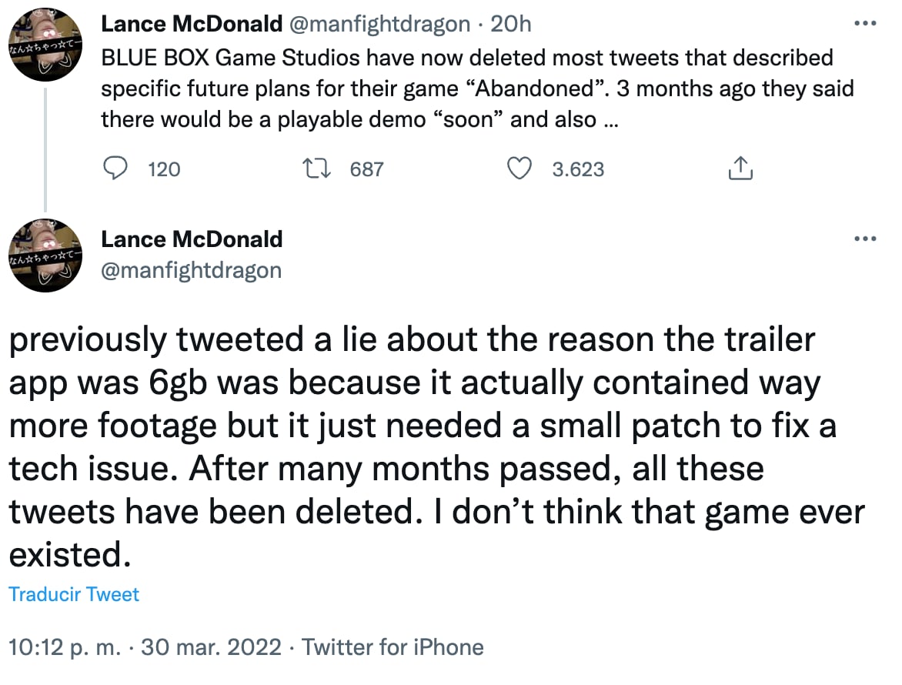Expand truncated text via trailing ellipsis after "also"
Screen dimensions: 902x685
pos(606,120)
